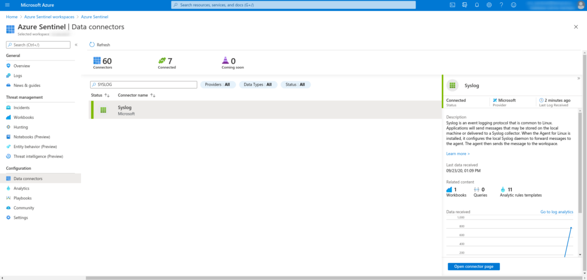Screen dimensions: 587x280
Task: Close the Data connectors blade
Action: [x=576, y=27]
